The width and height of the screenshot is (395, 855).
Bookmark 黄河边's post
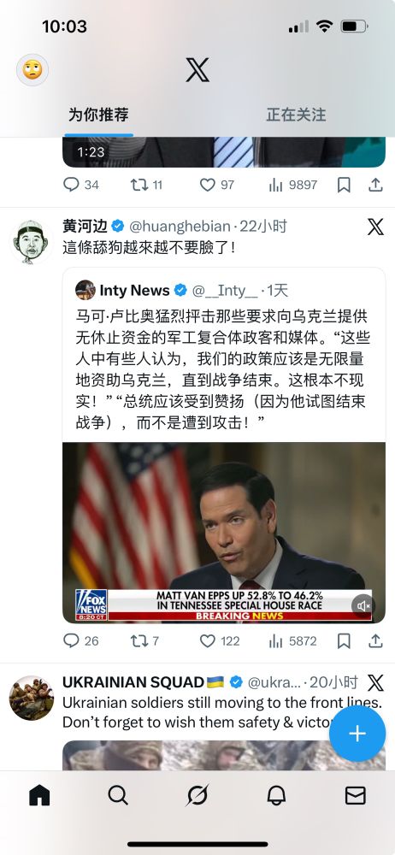click(344, 640)
